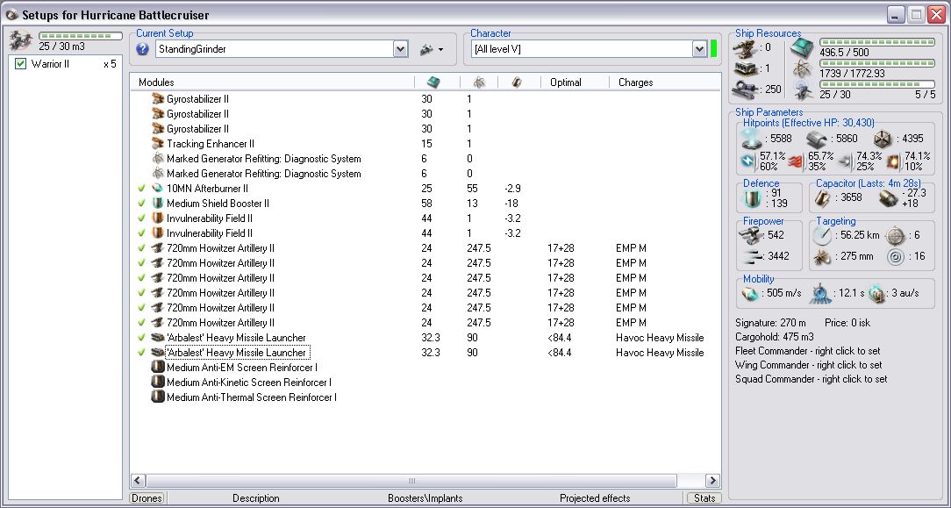Click the Medium Shield Booster II icon
The height and width of the screenshot is (508, 951).
158,203
